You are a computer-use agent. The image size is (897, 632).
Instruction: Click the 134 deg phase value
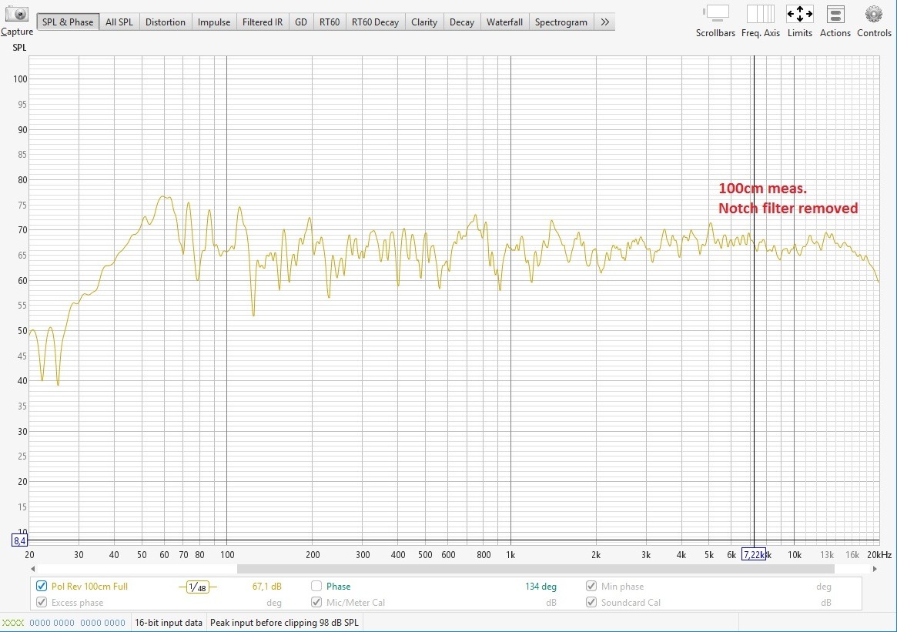(x=541, y=587)
